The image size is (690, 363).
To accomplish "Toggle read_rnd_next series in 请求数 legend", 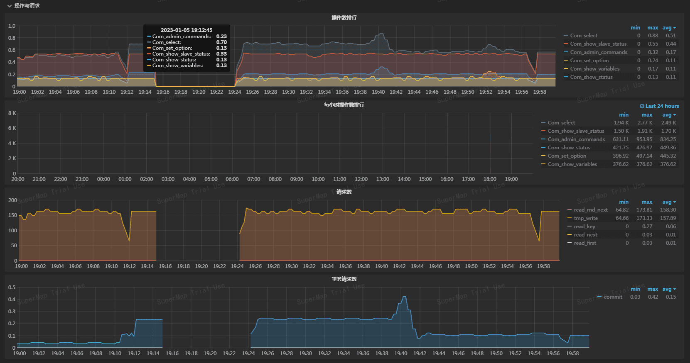I will (591, 210).
